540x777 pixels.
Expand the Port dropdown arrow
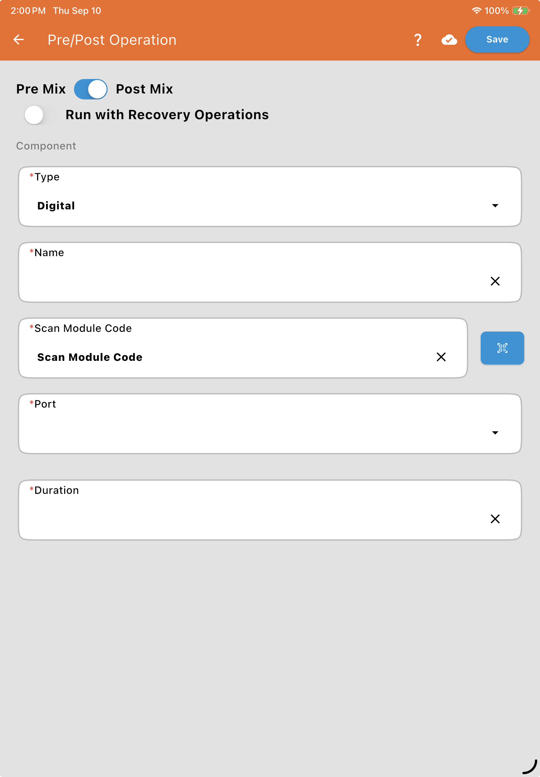click(495, 433)
